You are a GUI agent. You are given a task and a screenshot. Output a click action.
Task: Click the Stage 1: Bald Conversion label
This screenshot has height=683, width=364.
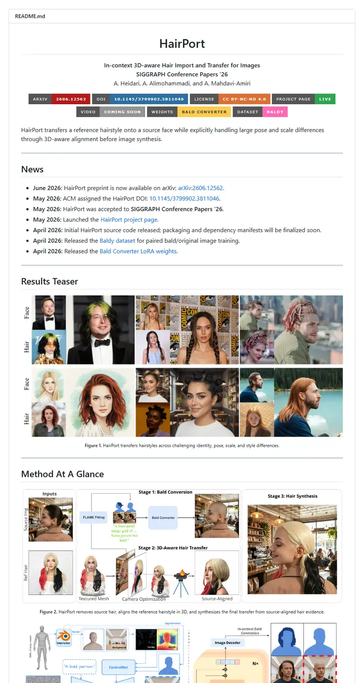pyautogui.click(x=165, y=492)
